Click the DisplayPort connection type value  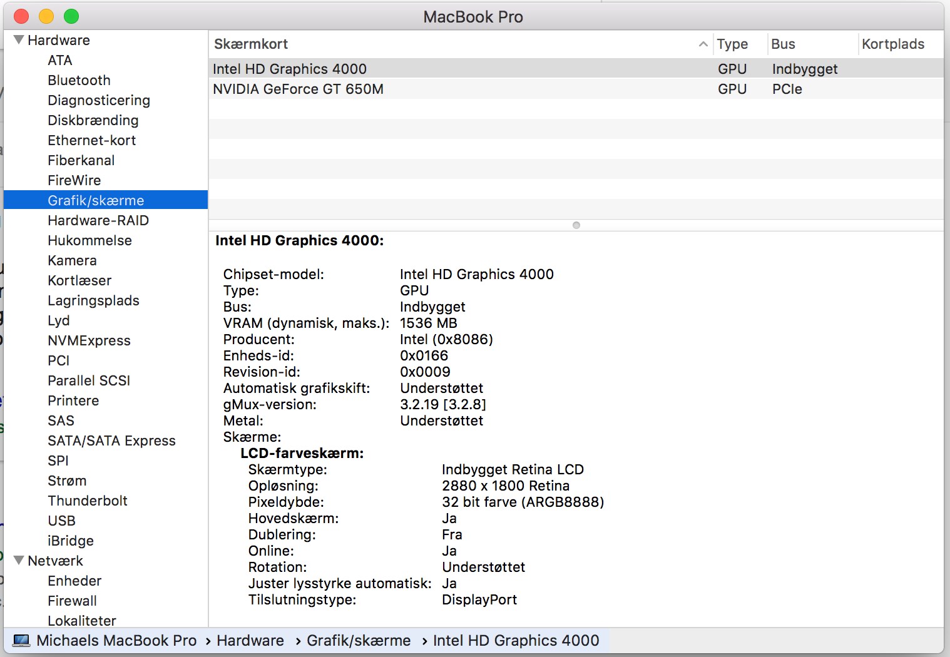pyautogui.click(x=479, y=599)
